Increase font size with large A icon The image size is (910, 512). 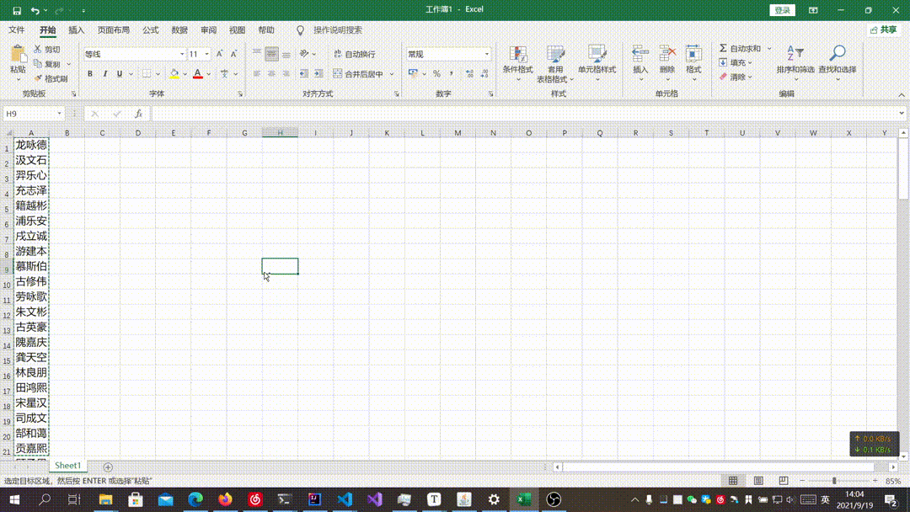(219, 54)
